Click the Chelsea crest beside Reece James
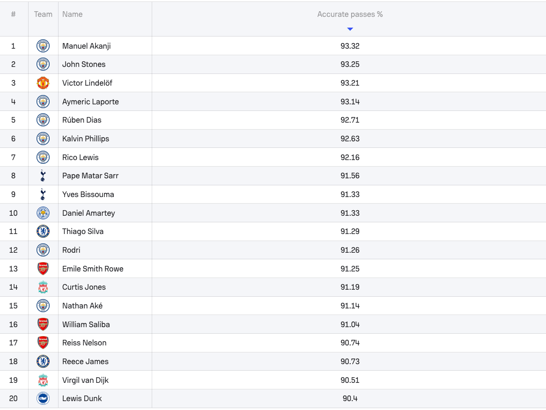546x410 pixels. pyautogui.click(x=43, y=361)
